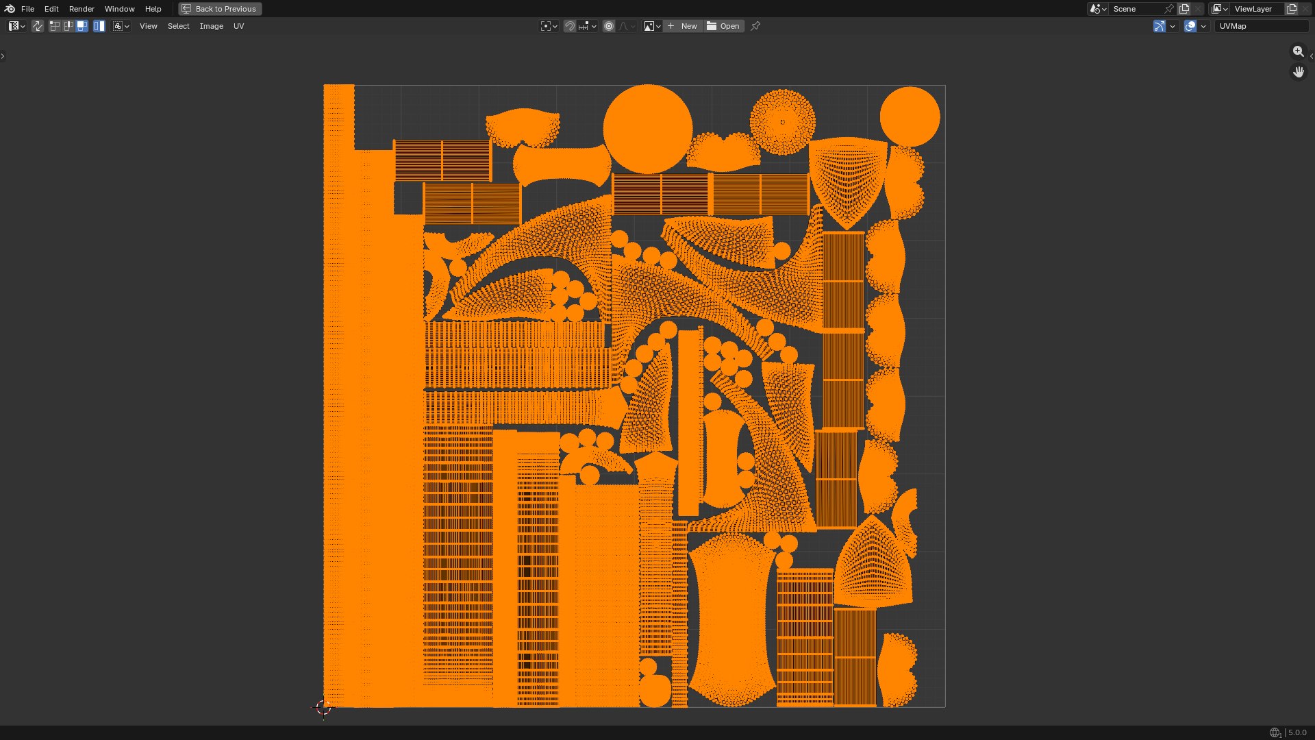
Task: Open overlays options dropdown arrow
Action: tap(1203, 26)
